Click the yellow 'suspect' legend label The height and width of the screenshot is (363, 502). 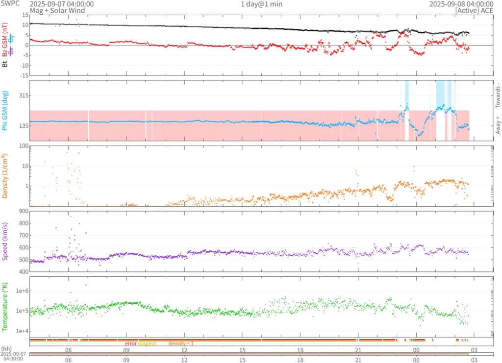(147, 343)
